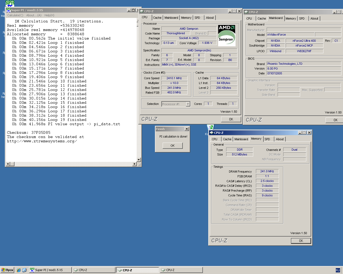343x274 pixels.
Task: Click DRAM Frequency 241.0 MHz value
Action: point(267,171)
